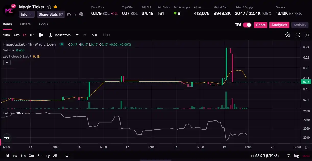Click the 24h Sales value 161
This screenshot has height=161, width=312.
161,13
